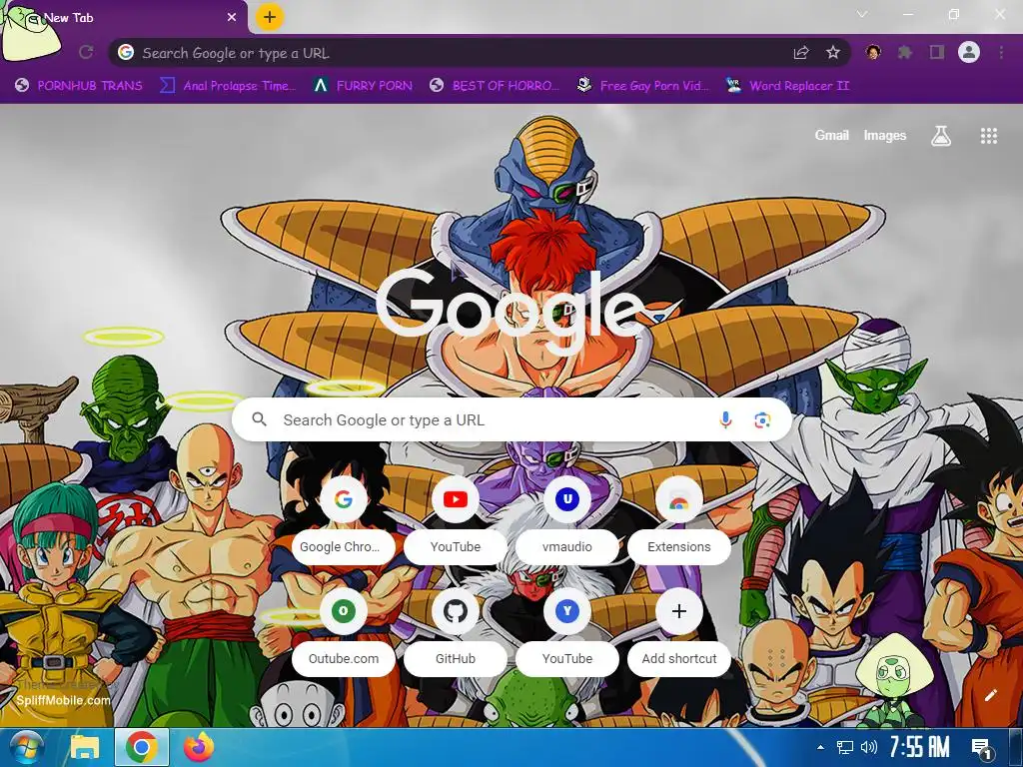Viewport: 1023px width, 767px height.
Task: Open the BEST OF HORRO... bookmark
Action: click(x=495, y=86)
